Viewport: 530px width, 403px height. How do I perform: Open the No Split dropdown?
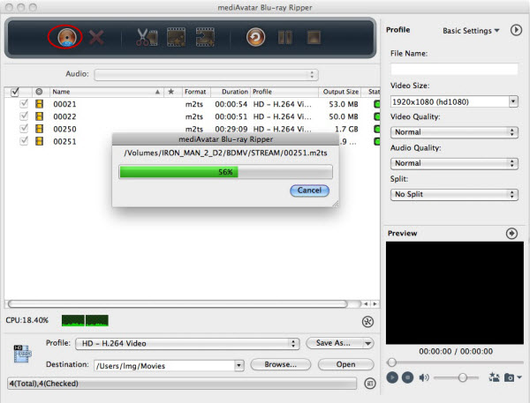pyautogui.click(x=454, y=194)
